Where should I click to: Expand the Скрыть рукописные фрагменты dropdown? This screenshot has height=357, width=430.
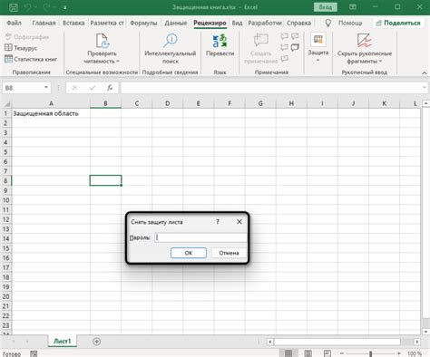[380, 62]
